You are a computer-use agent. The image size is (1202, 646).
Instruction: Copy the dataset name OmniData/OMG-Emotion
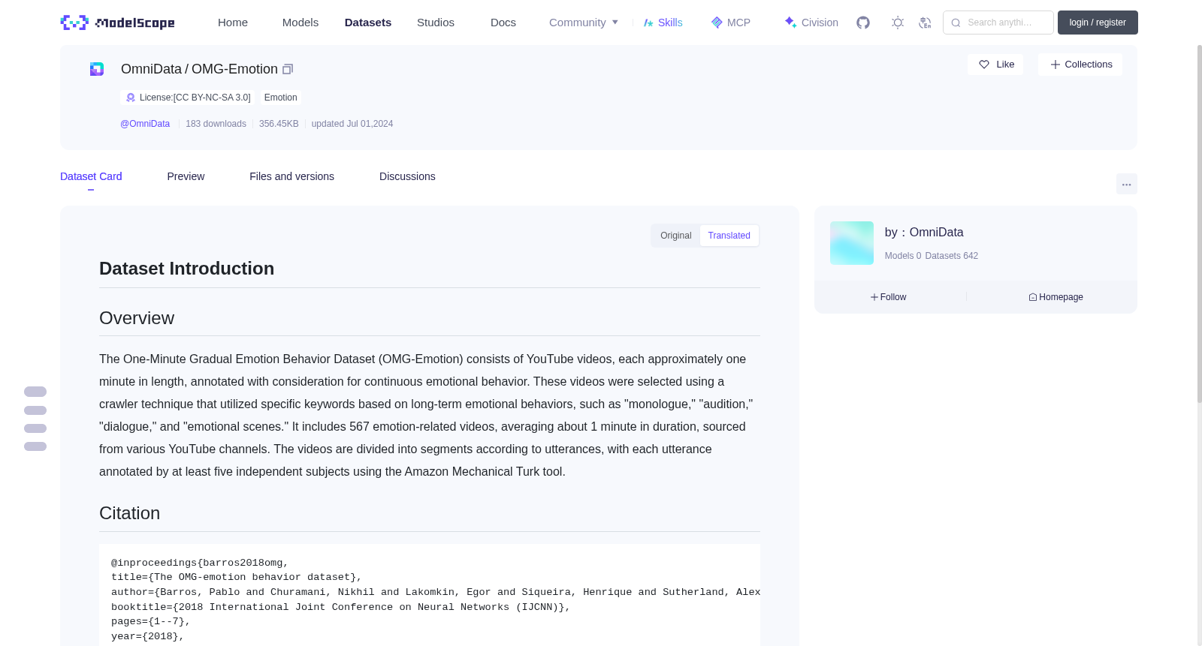pos(288,69)
